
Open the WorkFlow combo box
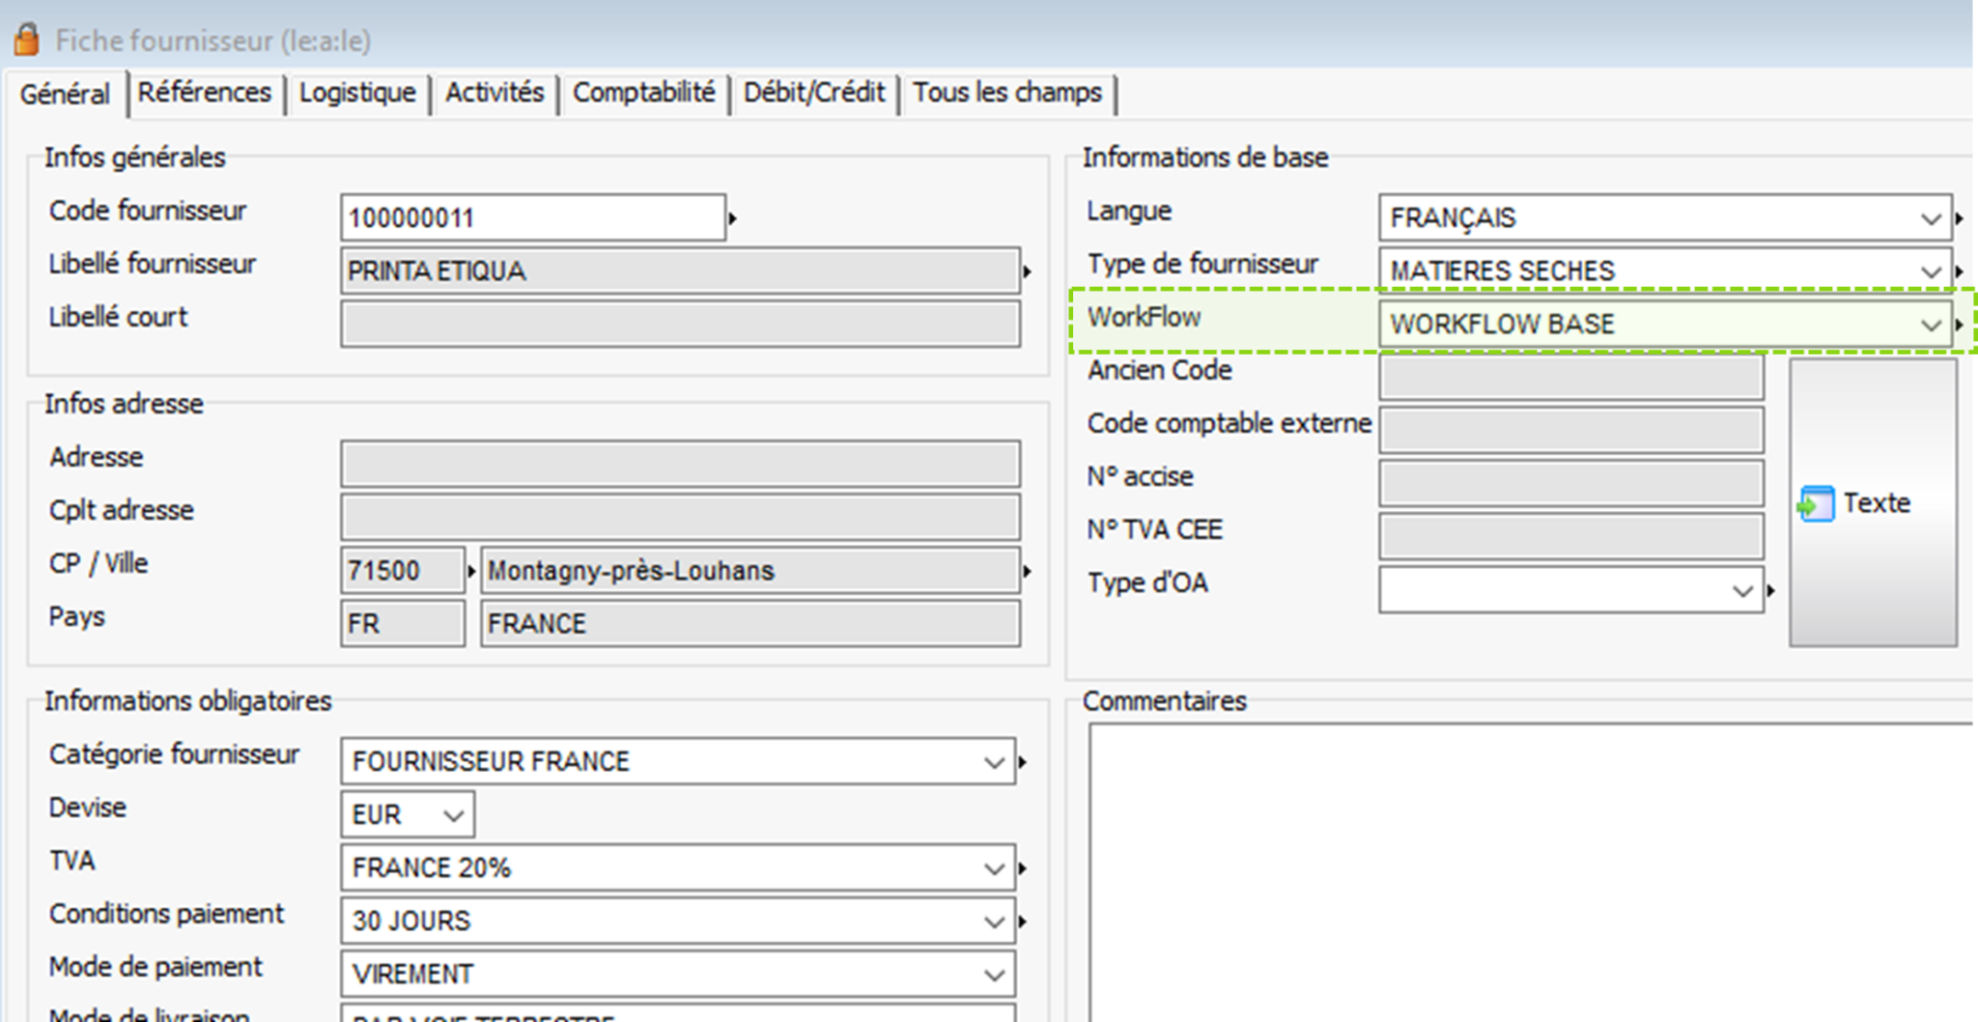(1931, 325)
